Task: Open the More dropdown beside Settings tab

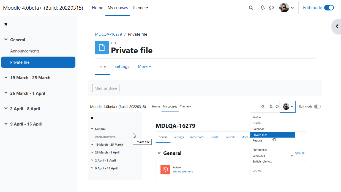Action: click(144, 66)
